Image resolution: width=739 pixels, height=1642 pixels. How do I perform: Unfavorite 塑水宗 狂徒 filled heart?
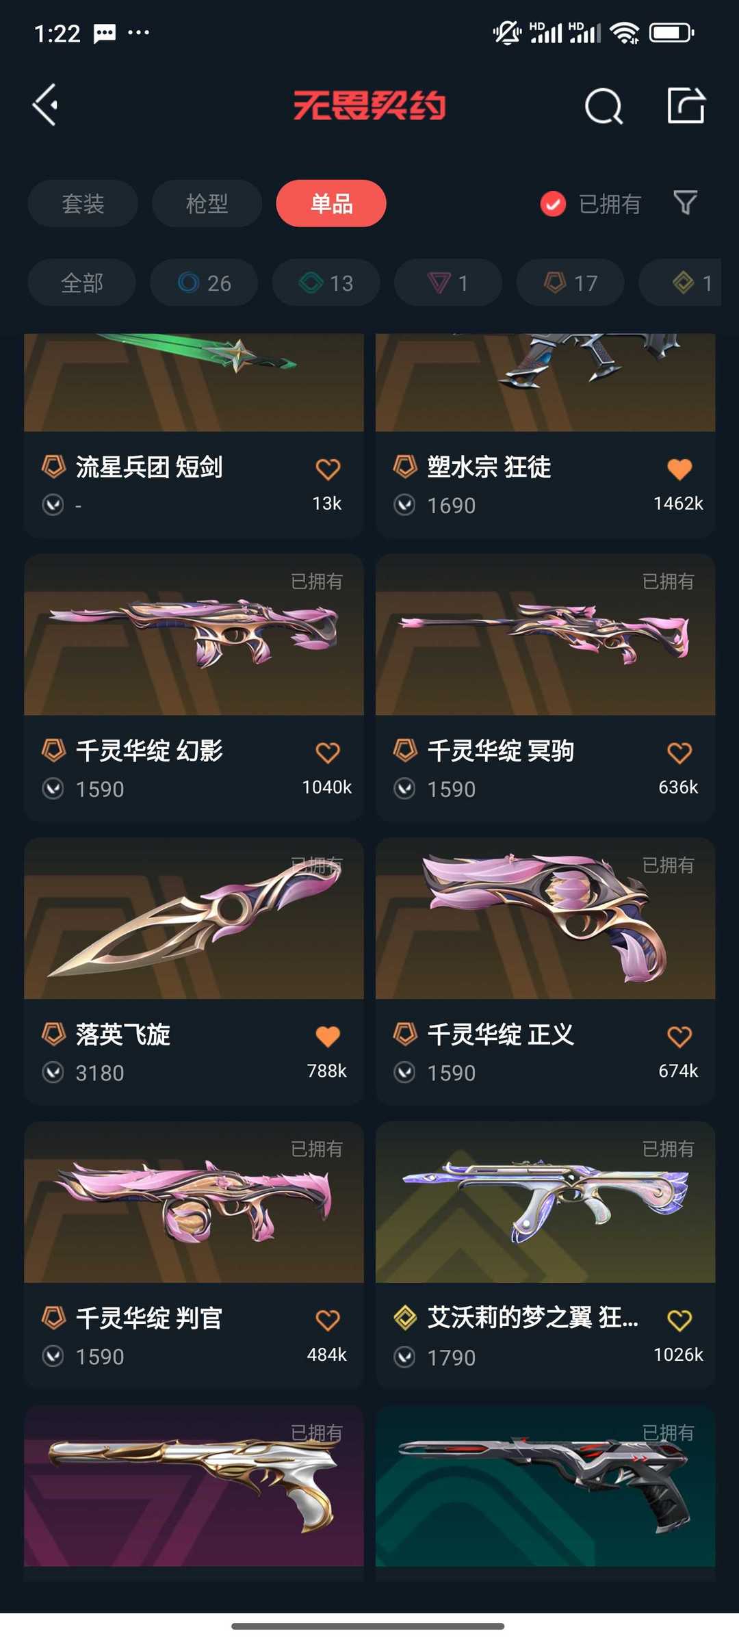679,469
